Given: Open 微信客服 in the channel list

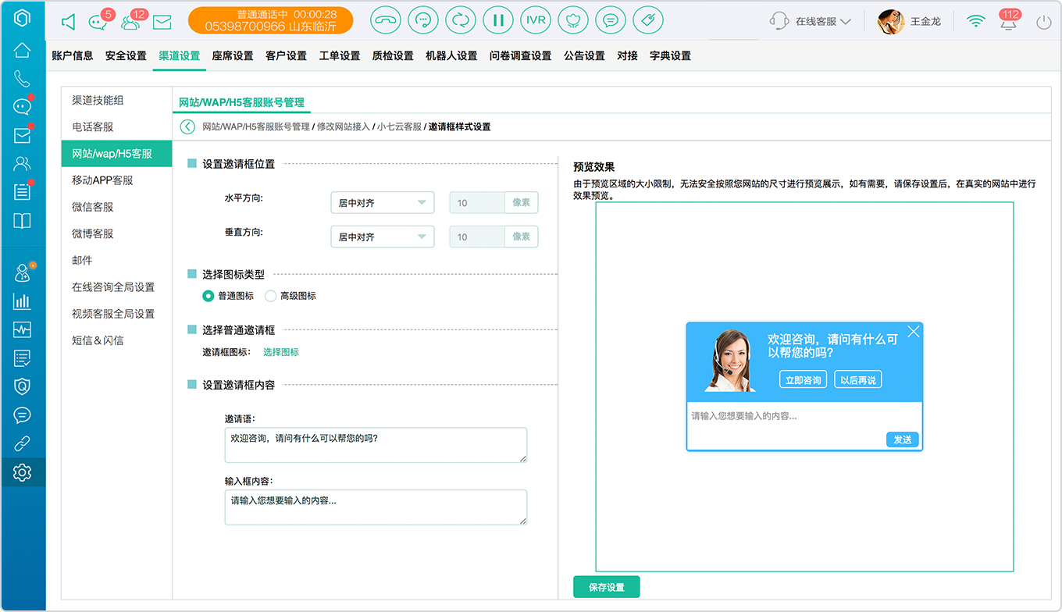Looking at the screenshot, I should pyautogui.click(x=93, y=207).
